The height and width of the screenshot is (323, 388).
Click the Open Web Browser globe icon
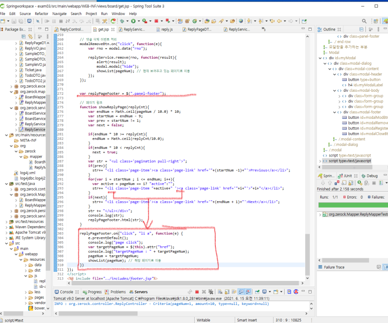coord(241,21)
